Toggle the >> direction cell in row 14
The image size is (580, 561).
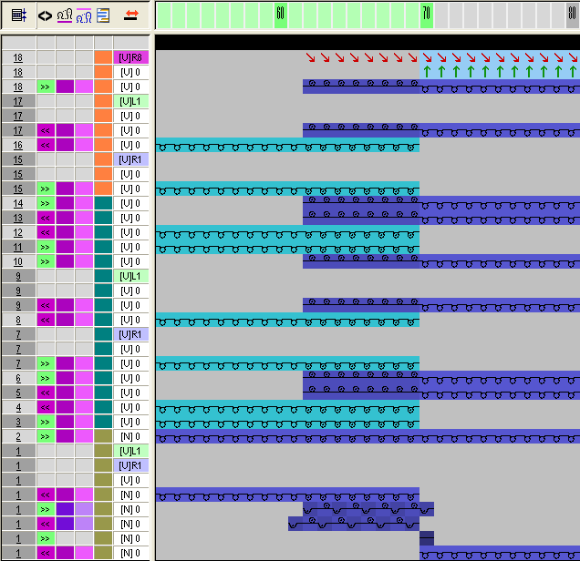46,203
